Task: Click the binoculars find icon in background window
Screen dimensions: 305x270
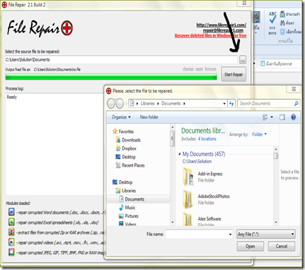Action: pos(282,23)
